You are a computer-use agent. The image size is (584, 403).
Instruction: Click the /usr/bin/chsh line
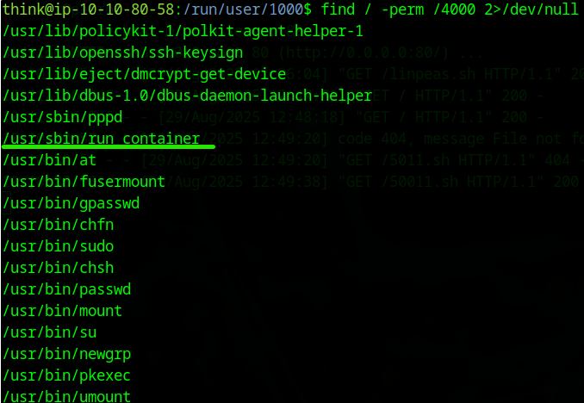click(59, 268)
